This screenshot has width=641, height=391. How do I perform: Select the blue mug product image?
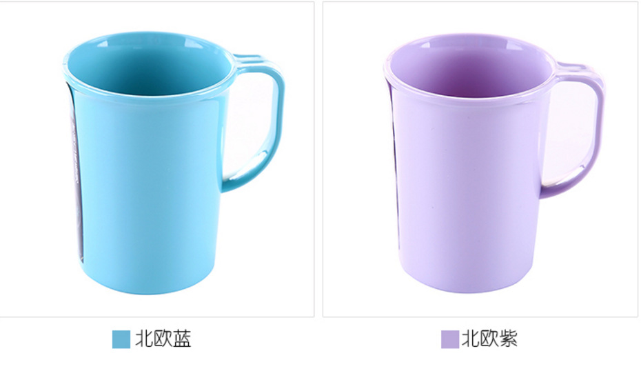tap(156, 159)
